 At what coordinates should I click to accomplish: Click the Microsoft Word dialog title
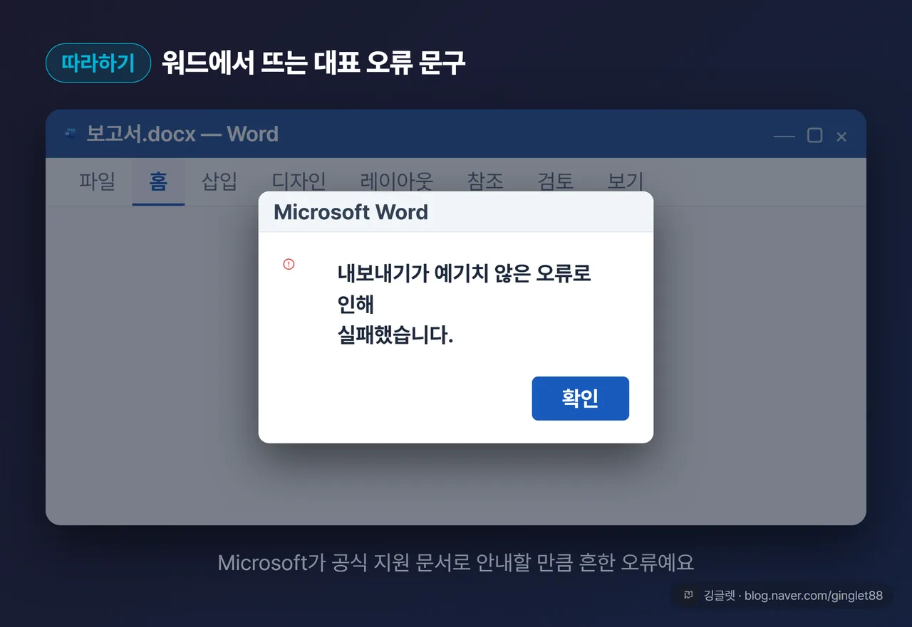(351, 212)
